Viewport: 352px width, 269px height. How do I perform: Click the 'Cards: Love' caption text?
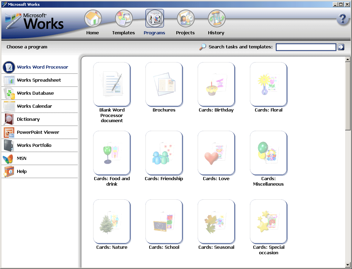(216, 179)
